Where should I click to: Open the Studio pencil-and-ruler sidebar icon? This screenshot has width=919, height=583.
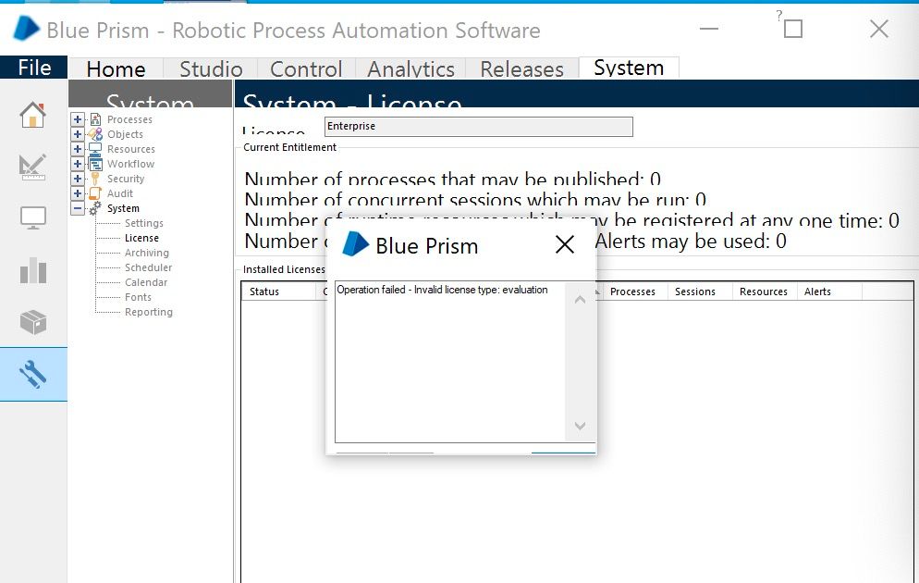(x=33, y=167)
